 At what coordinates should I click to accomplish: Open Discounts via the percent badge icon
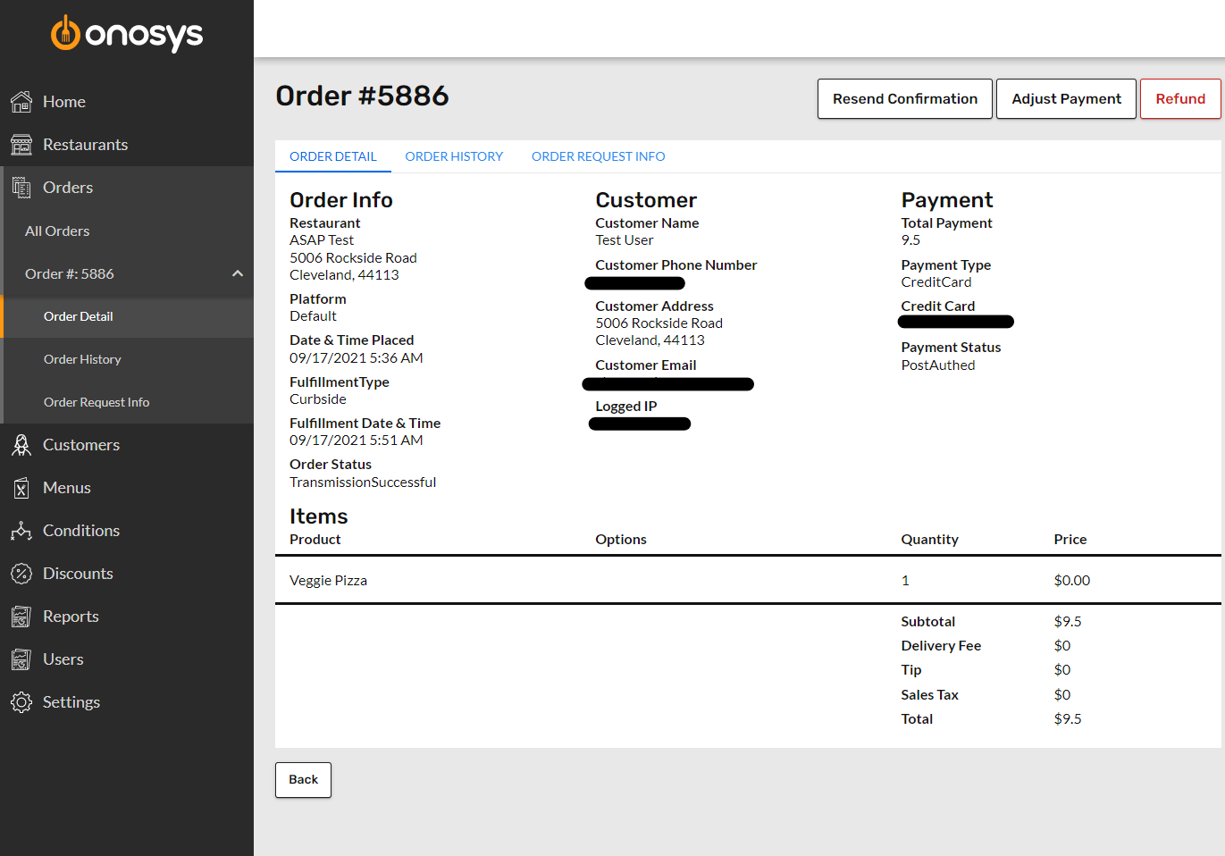coord(21,573)
